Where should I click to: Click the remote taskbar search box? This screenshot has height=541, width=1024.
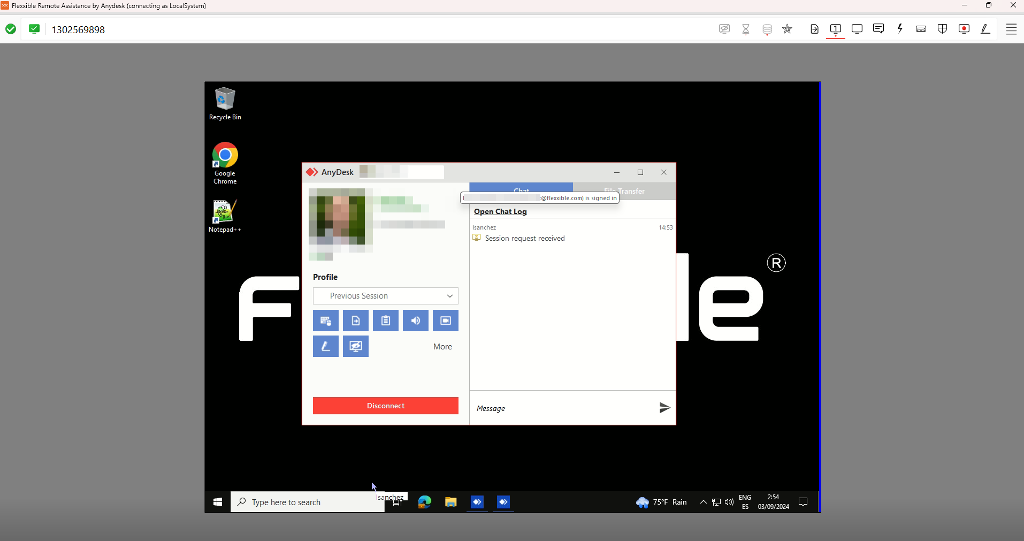tap(308, 502)
